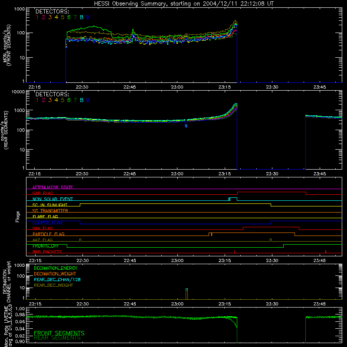Click the DECIMATION_ENERGY legend entry
The width and height of the screenshot is (347, 347).
[x=56, y=268]
